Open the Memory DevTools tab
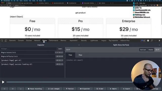This screenshot has height=91, width=162. [63, 40]
